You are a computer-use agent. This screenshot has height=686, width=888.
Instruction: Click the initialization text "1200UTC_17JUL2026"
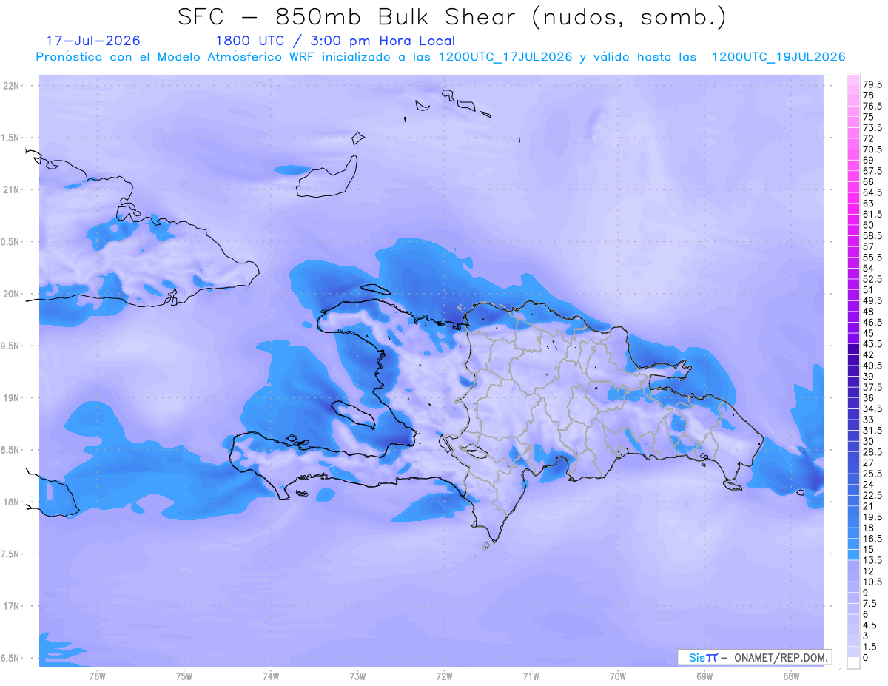click(505, 57)
